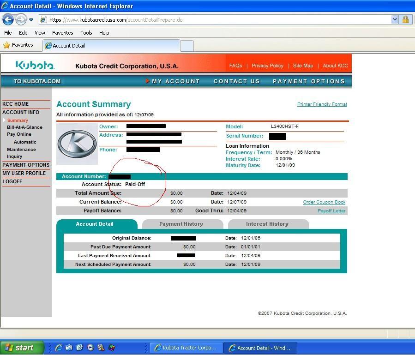Open the Tools menu
This screenshot has height=355, width=415.
[x=86, y=33]
